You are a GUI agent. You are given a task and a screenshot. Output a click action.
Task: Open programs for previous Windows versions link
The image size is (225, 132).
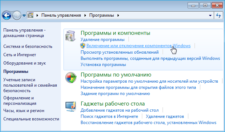pyautogui.click(x=150, y=58)
